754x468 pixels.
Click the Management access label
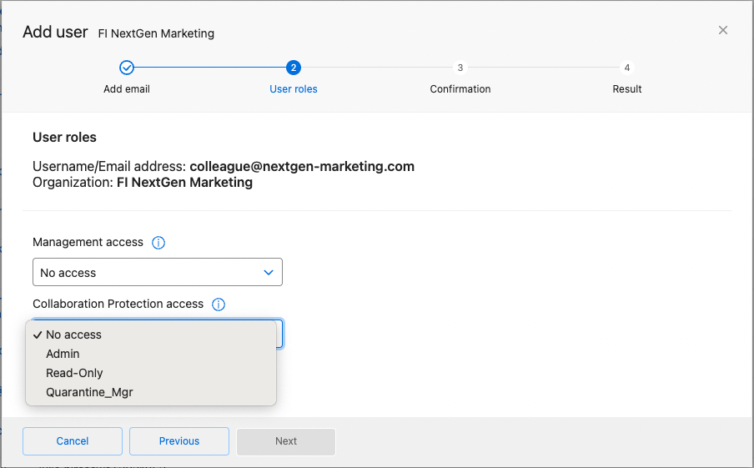[88, 243]
